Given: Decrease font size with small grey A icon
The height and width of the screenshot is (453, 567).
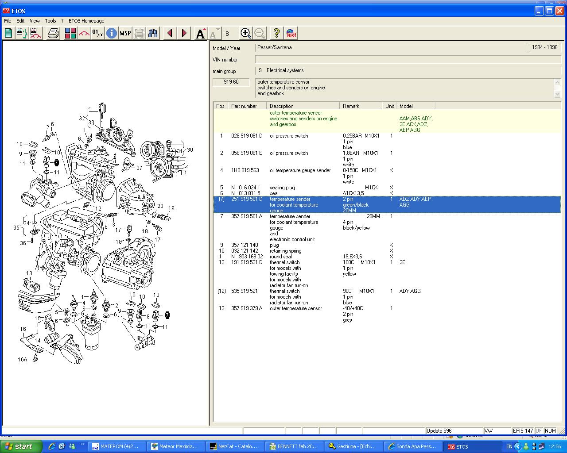Looking at the screenshot, I should pos(214,33).
